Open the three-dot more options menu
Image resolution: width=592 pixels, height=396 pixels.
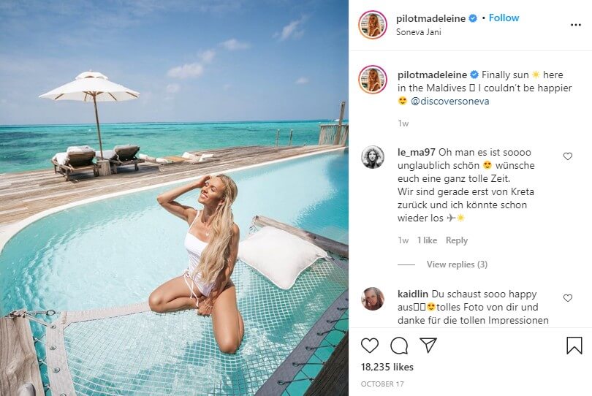(x=575, y=25)
